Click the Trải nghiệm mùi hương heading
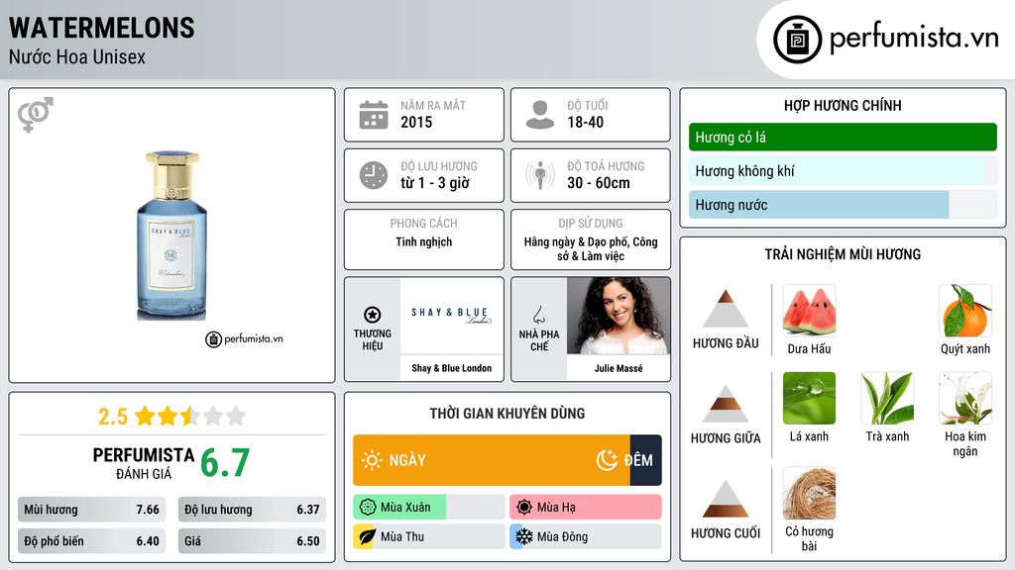This screenshot has width=1015, height=570. pyautogui.click(x=843, y=254)
